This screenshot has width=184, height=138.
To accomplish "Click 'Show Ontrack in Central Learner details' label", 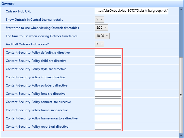I will click(34, 20).
